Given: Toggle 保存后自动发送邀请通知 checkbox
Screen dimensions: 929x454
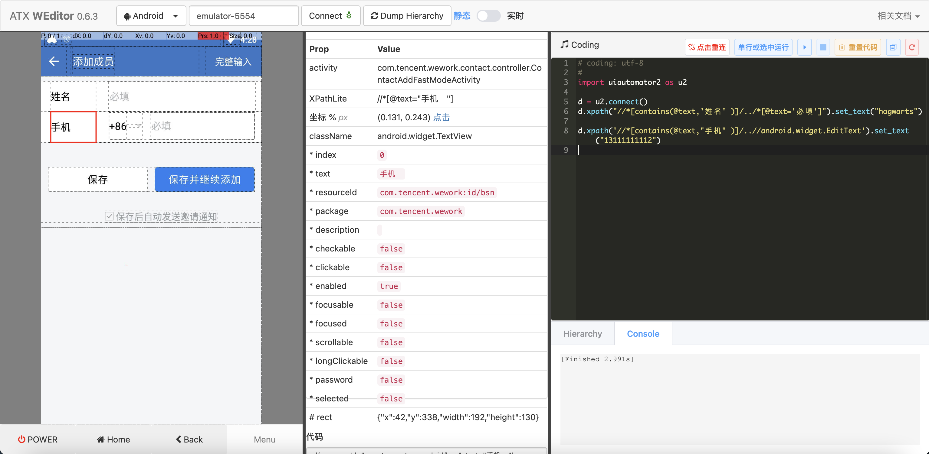Looking at the screenshot, I should click(109, 216).
